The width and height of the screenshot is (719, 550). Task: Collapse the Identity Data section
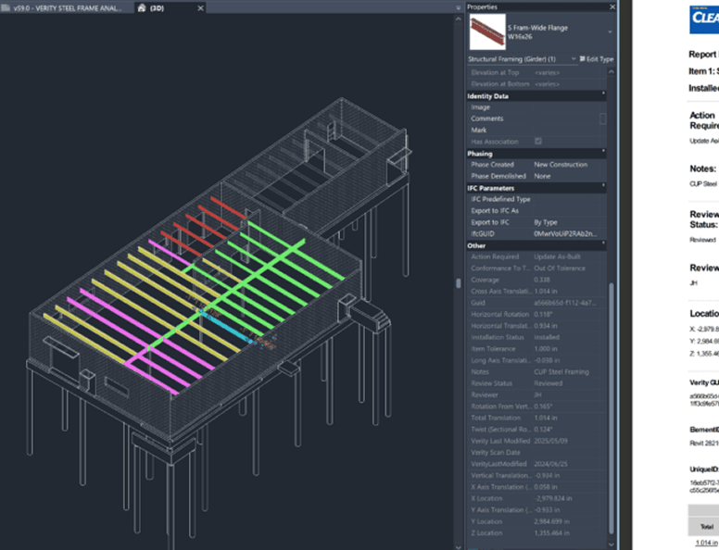[603, 94]
